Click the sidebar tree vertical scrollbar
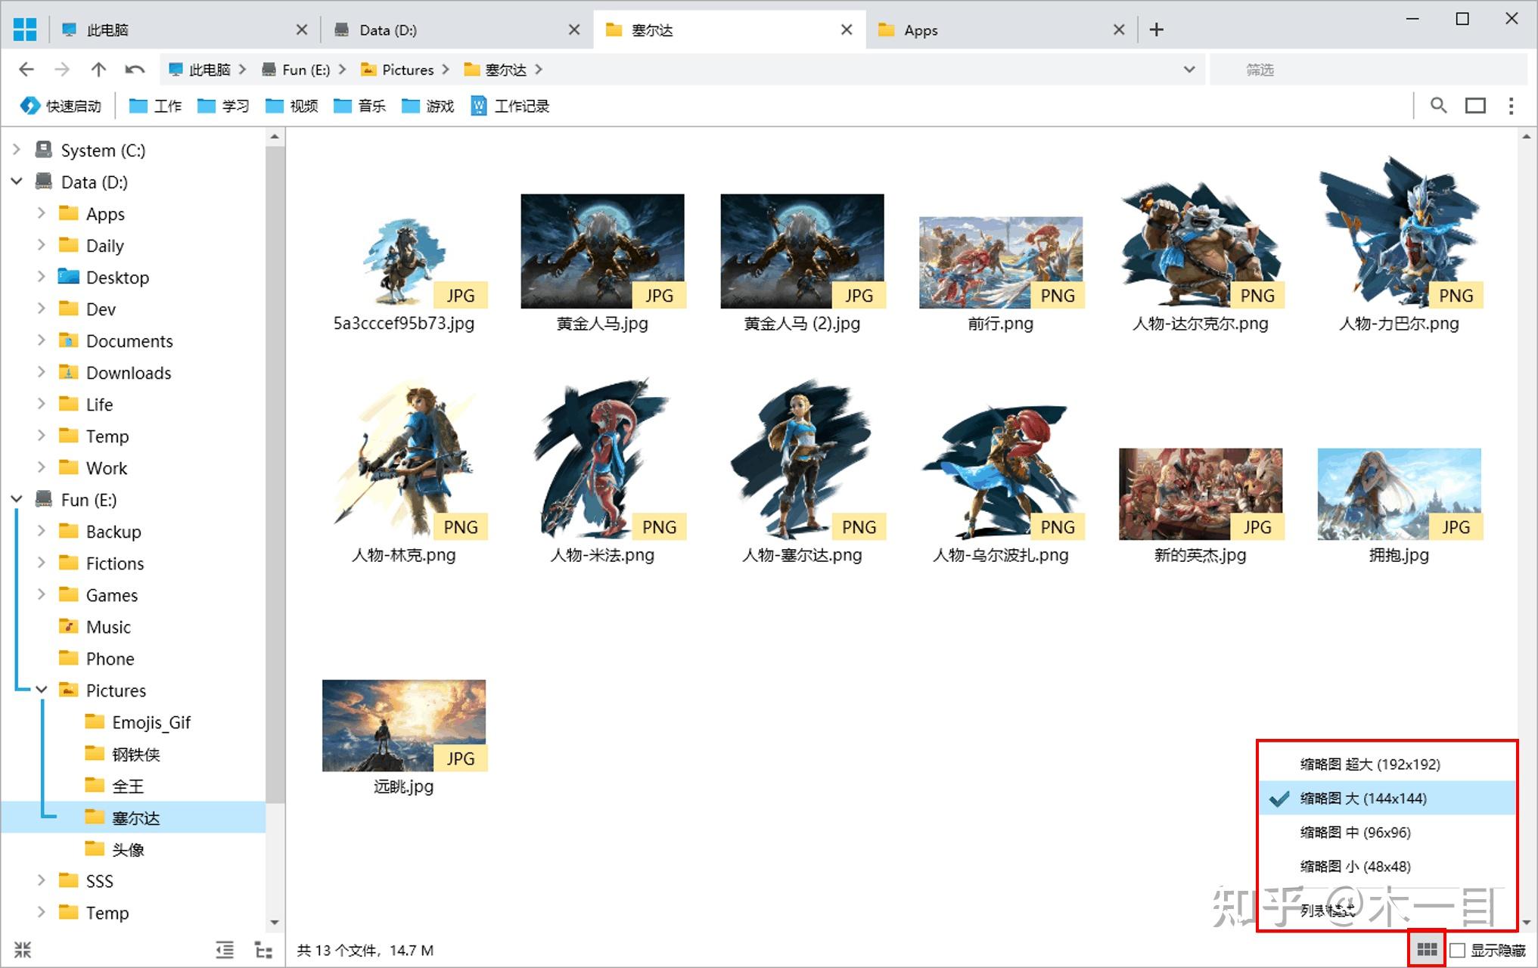 275,475
